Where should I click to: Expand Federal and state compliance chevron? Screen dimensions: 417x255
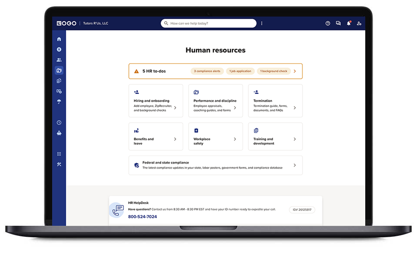click(295, 165)
